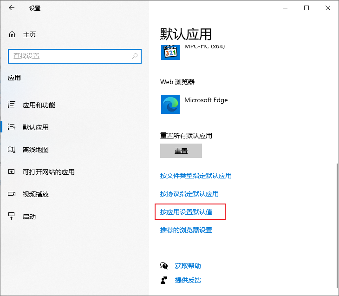Viewport: 339px width, 296px height.
Task: Select 默认应用 in the sidebar
Action: click(x=36, y=127)
